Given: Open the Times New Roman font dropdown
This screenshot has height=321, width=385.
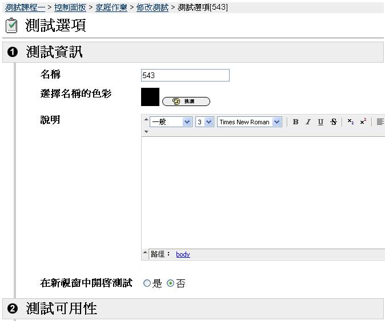Looking at the screenshot, I should point(250,122).
